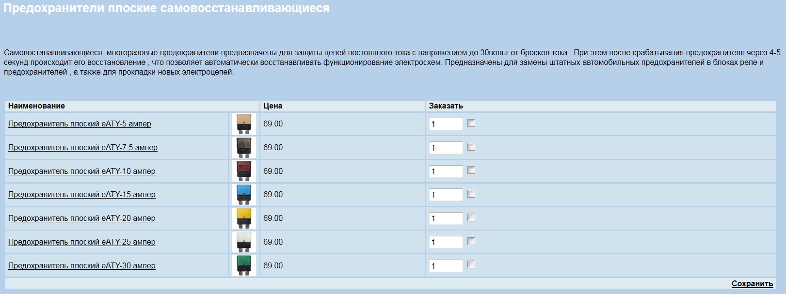Viewport: 786px width, 294px height.
Task: Click quantity box for eATY-30 ампер
Action: 446,266
